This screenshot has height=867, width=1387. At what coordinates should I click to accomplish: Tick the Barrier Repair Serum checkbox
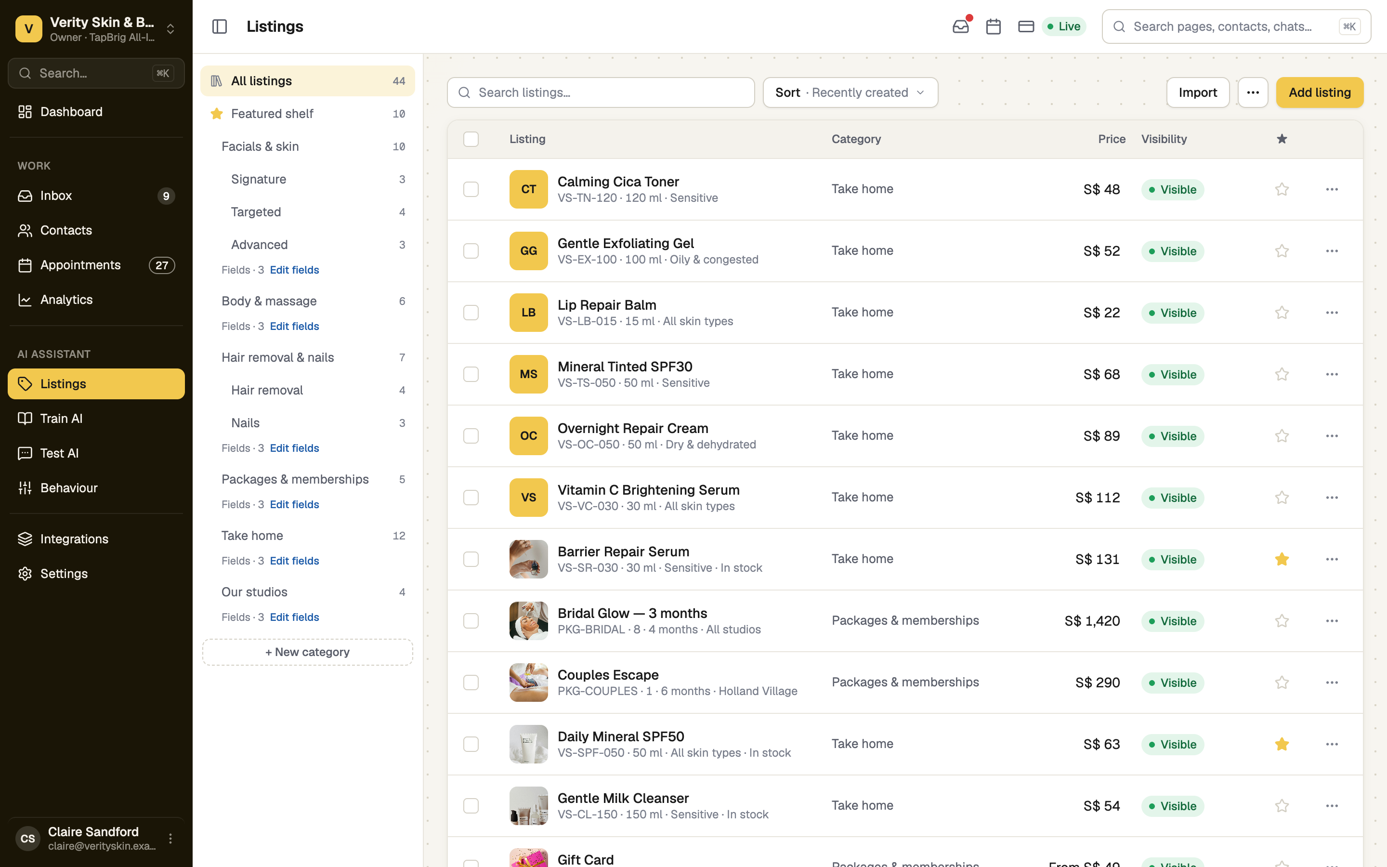point(471,559)
